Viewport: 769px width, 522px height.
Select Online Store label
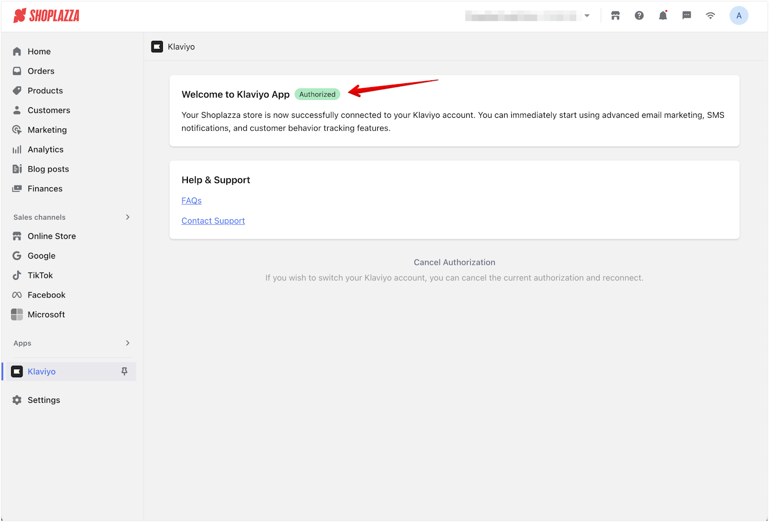[51, 236]
